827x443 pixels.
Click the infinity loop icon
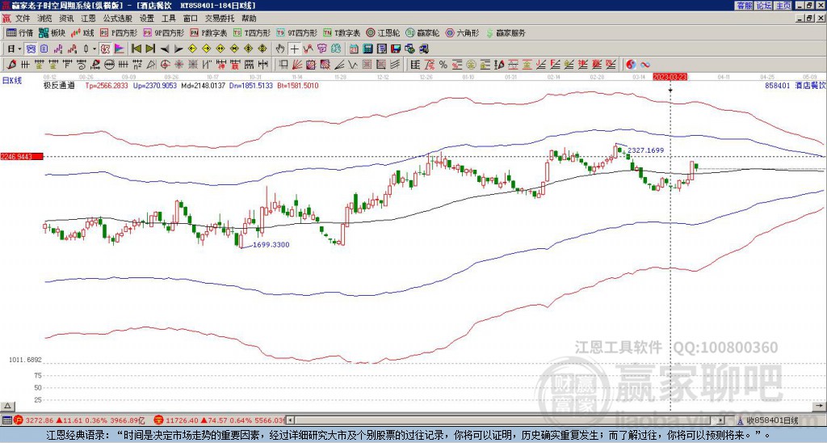[645, 65]
